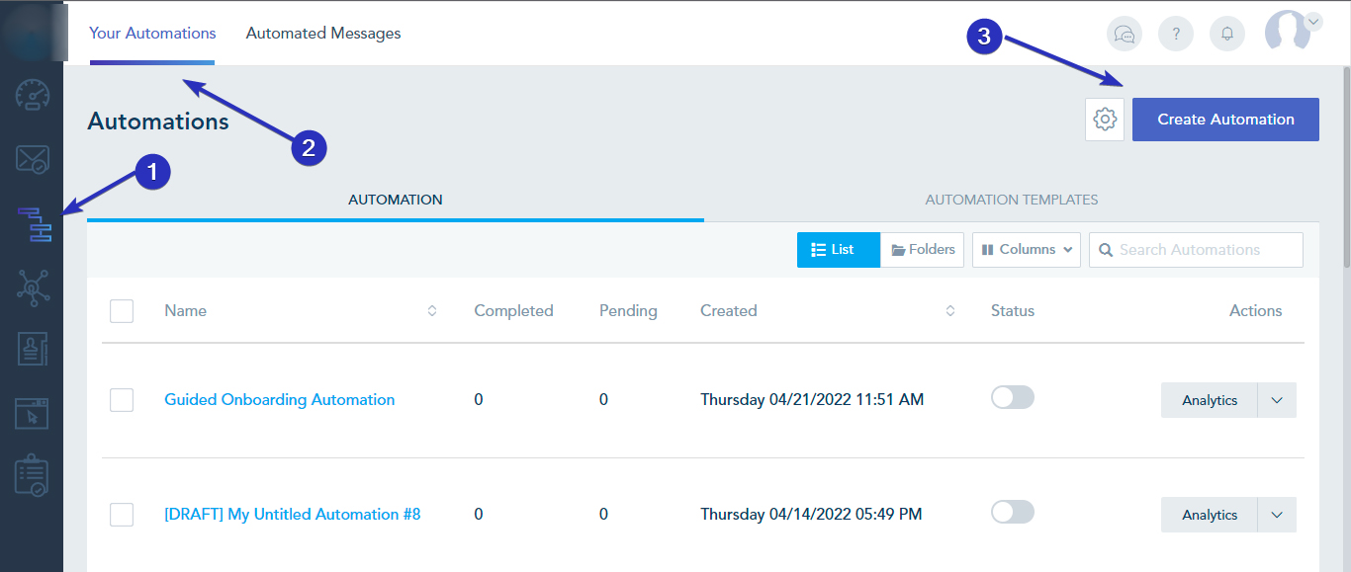This screenshot has height=572, width=1351.
Task: Click the help question mark icon
Action: pos(1176,34)
